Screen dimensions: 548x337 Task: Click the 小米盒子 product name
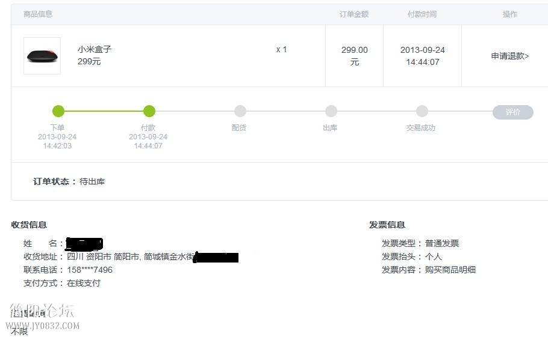coord(95,49)
